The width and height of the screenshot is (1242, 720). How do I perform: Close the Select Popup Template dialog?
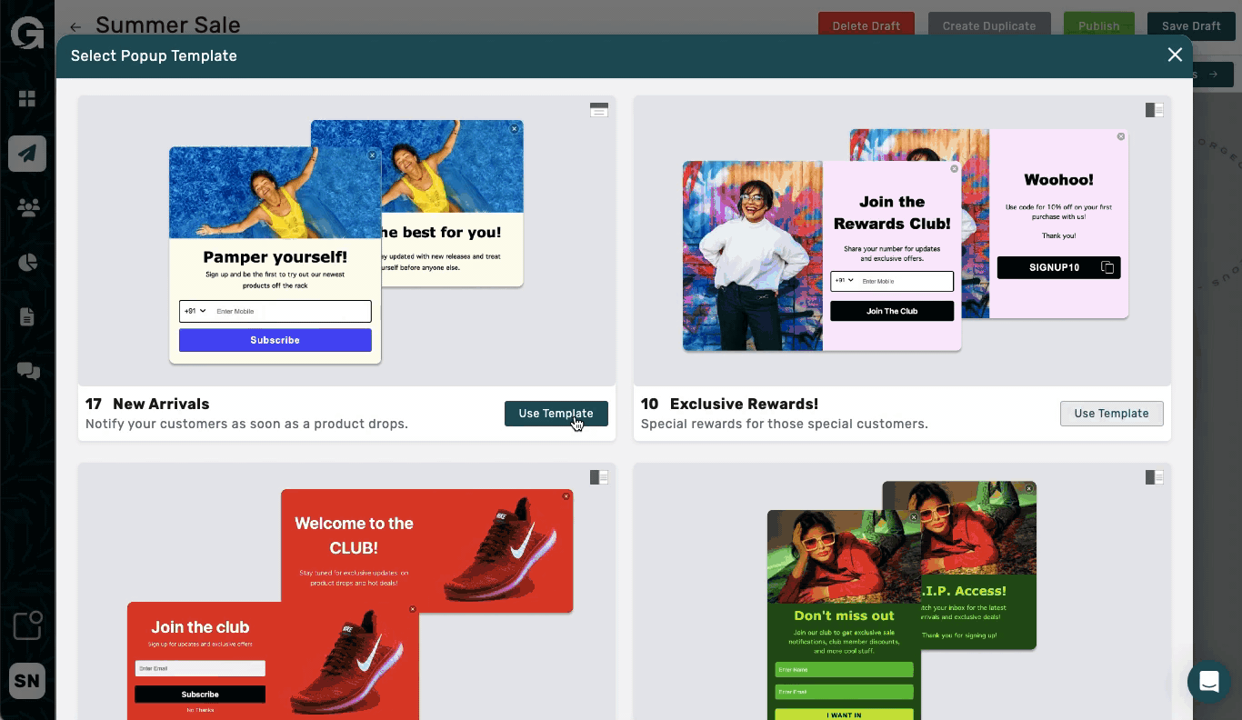click(x=1175, y=55)
